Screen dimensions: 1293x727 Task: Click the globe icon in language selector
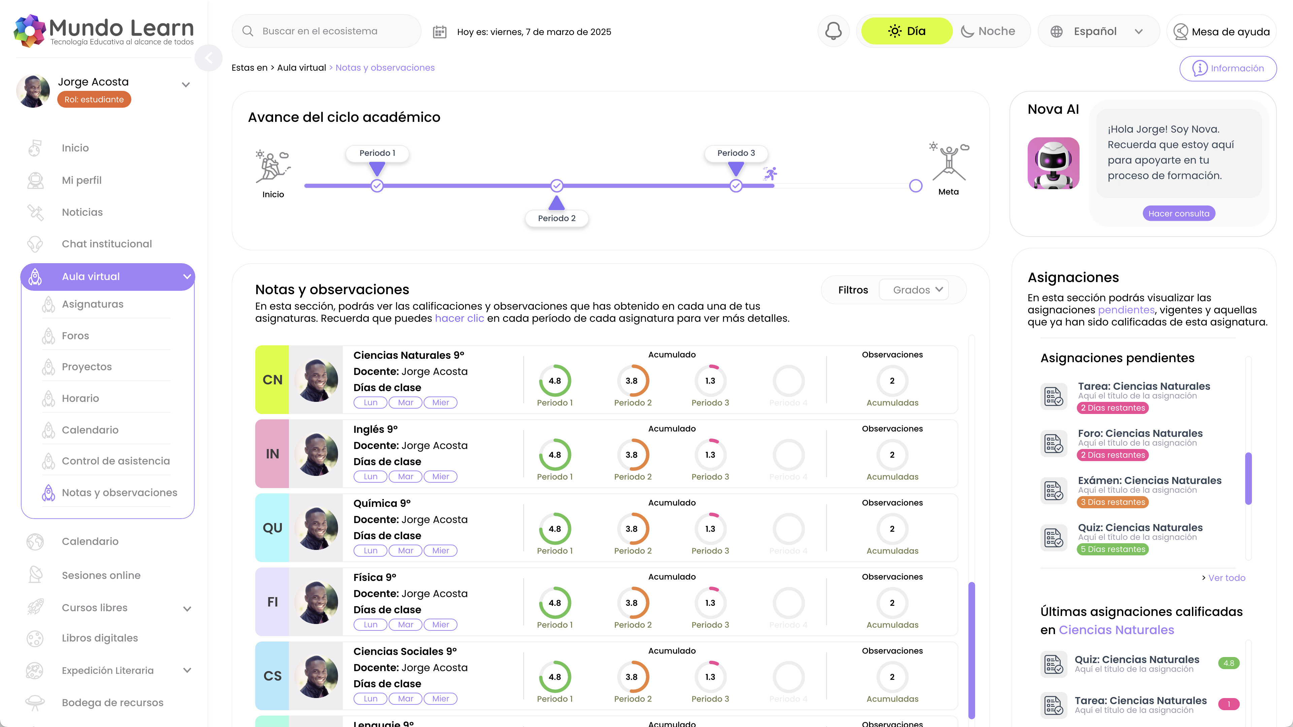(x=1057, y=31)
